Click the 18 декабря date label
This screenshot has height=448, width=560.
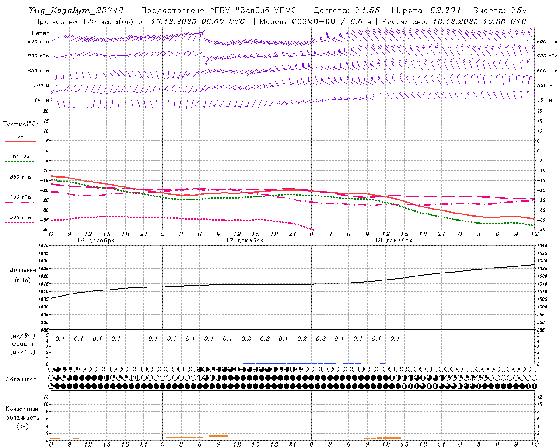(393, 241)
